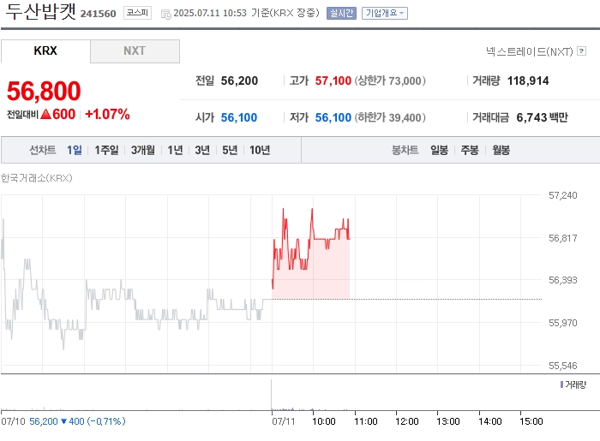Screen dimensions: 600x441
Task: Select the 3개월 line chart period
Action: [143, 150]
